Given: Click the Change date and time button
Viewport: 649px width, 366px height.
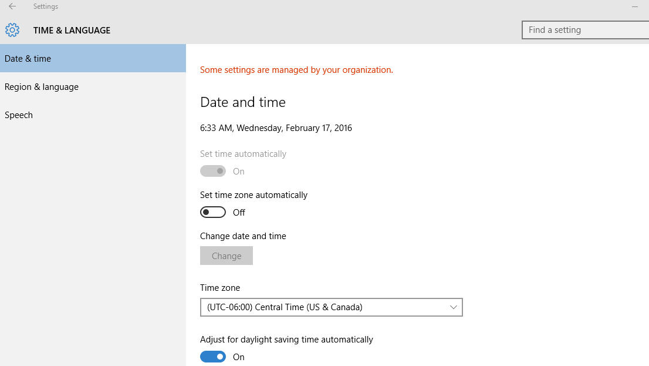Looking at the screenshot, I should click(x=227, y=256).
